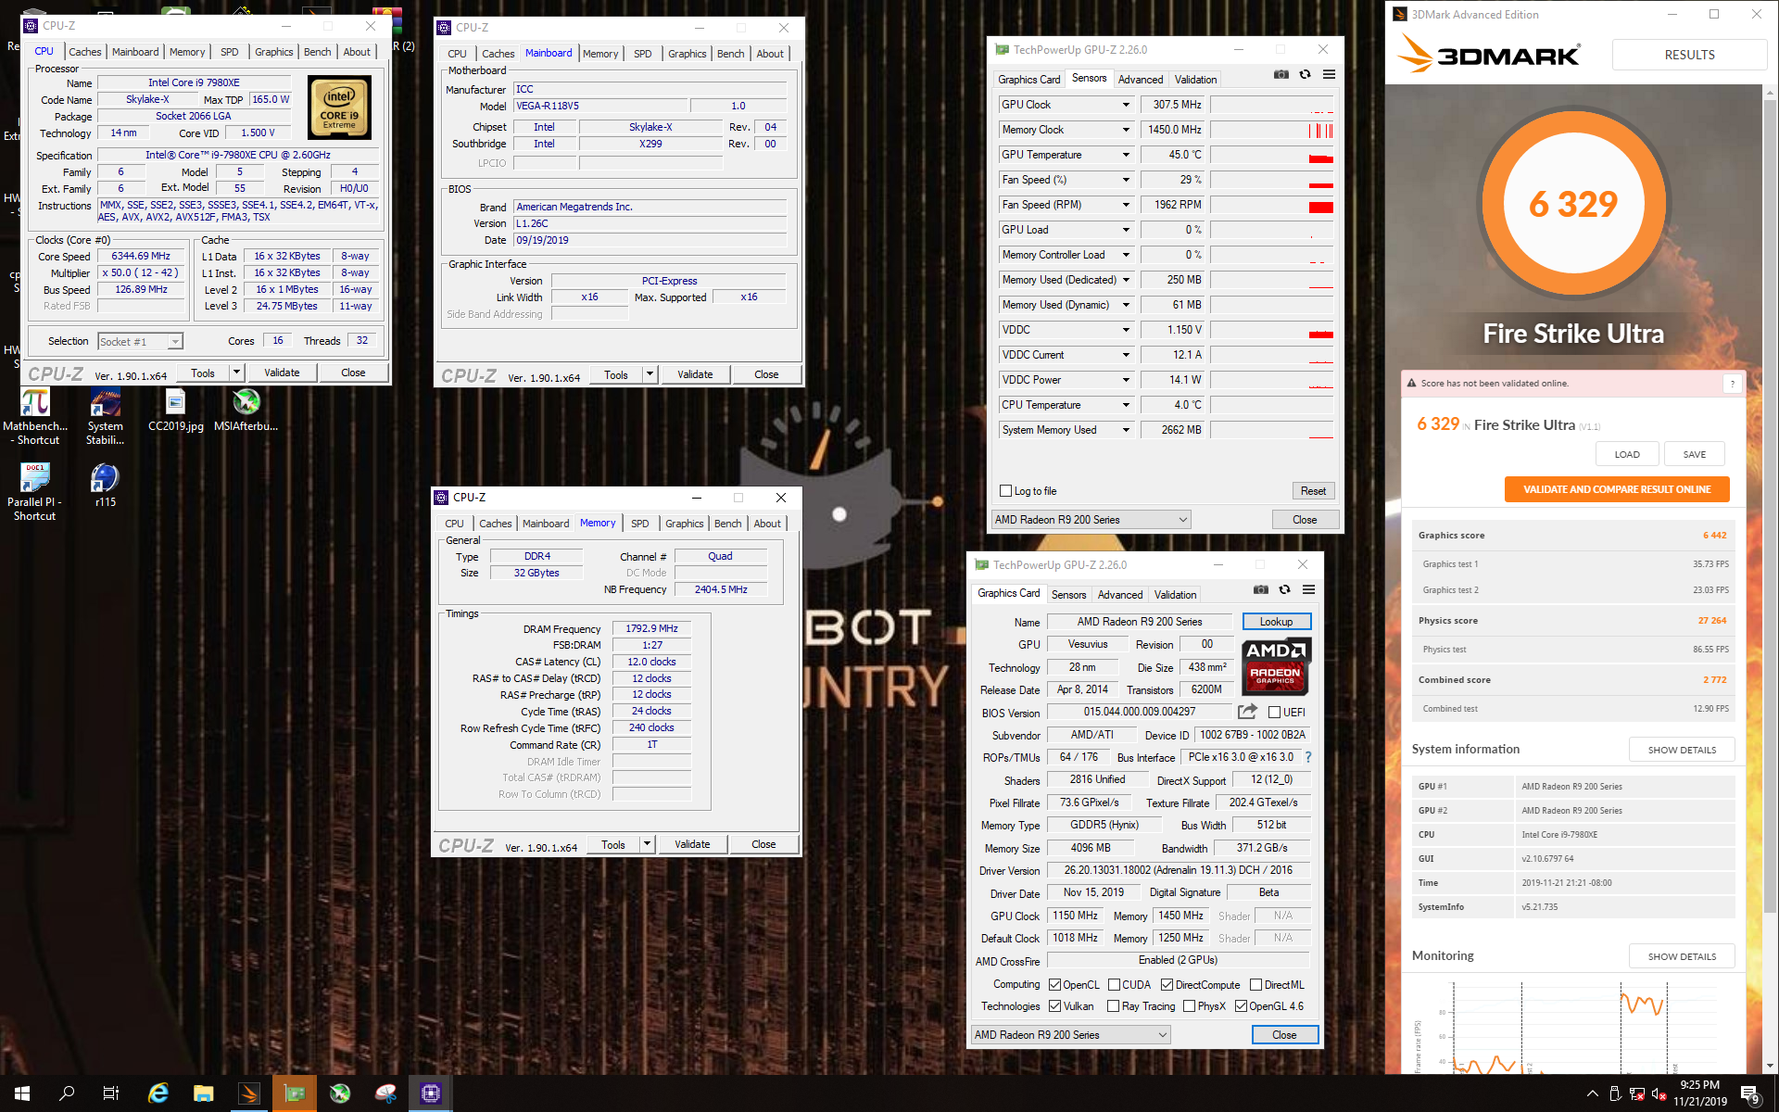Toggle the Ray Tracing checkbox
The width and height of the screenshot is (1779, 1112).
pos(1114,1006)
